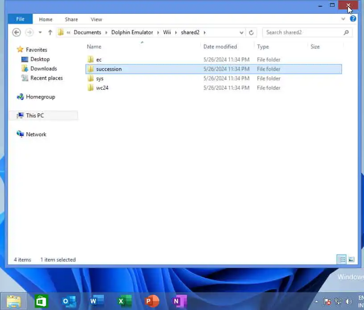The image size is (364, 310).
Task: Select Documents in the address breadcrumb
Action: coord(87,32)
